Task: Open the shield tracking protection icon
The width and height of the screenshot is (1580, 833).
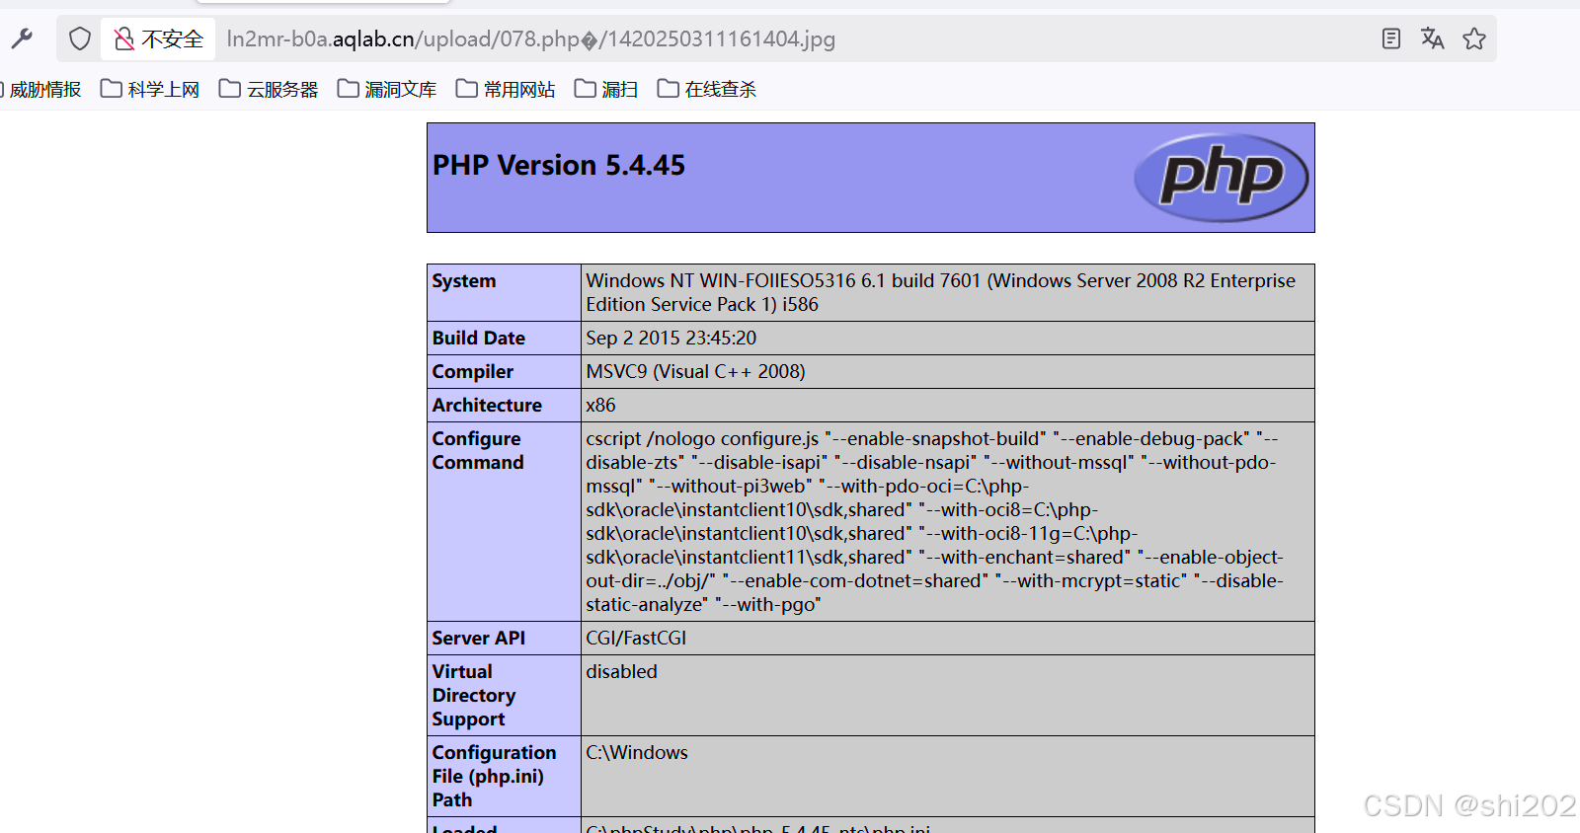Action: pyautogui.click(x=80, y=38)
